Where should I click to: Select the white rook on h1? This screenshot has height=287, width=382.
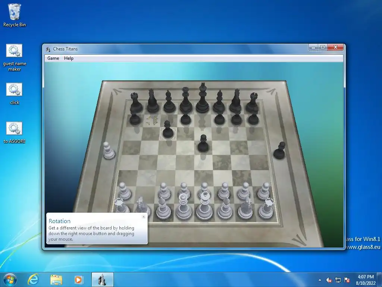pyautogui.click(x=266, y=209)
